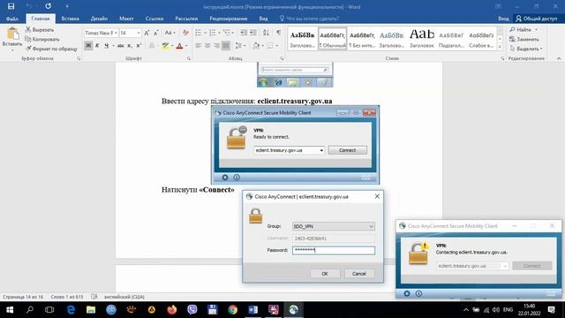The height and width of the screenshot is (318, 565).
Task: Open Firefox from the taskbar
Action: [172, 310]
